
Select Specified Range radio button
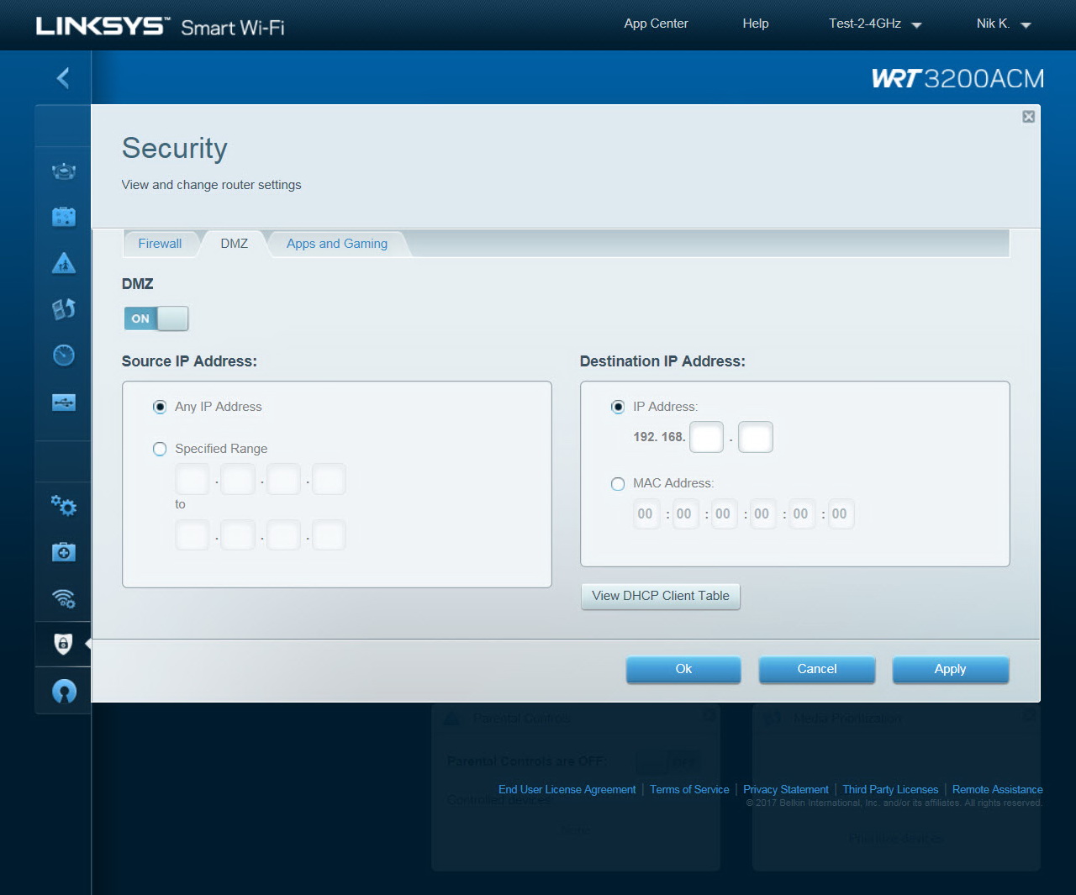(x=160, y=449)
